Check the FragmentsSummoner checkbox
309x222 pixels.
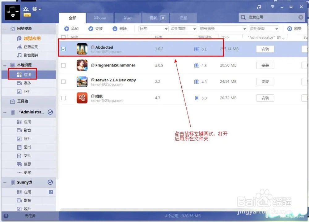pos(63,65)
